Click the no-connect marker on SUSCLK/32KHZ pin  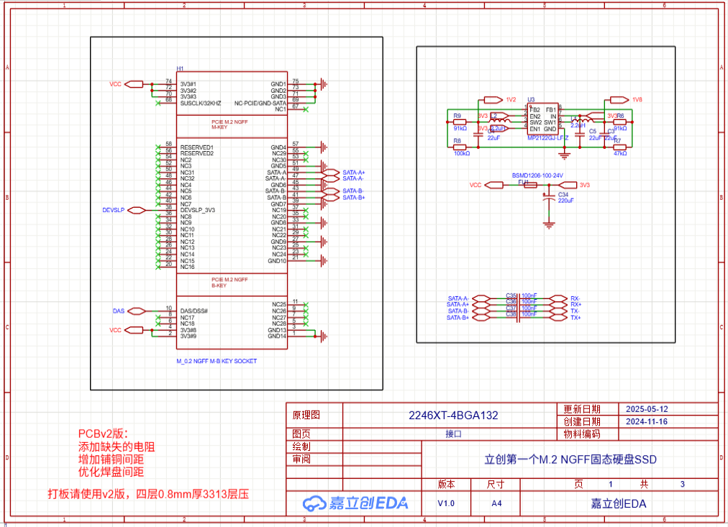click(158, 104)
